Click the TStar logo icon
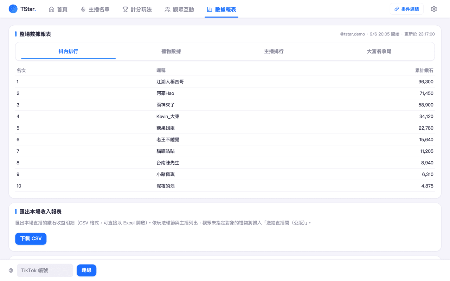This screenshot has width=450, height=281. (x=13, y=9)
